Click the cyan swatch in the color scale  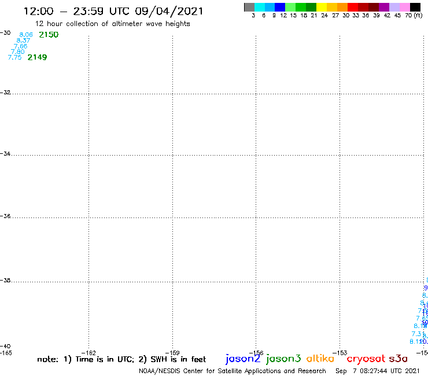[260, 7]
